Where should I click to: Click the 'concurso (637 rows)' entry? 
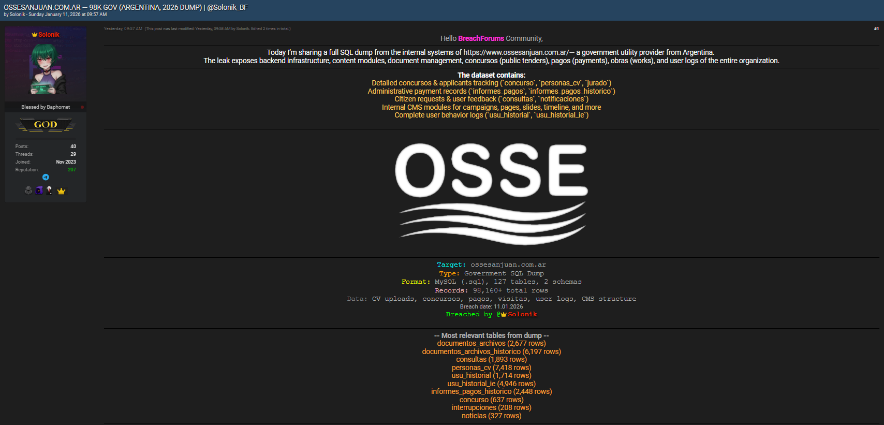click(x=491, y=400)
